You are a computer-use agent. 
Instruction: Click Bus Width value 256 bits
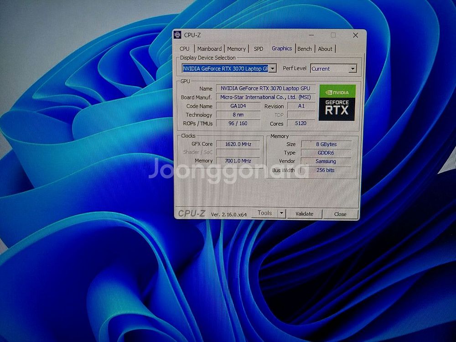click(x=326, y=170)
